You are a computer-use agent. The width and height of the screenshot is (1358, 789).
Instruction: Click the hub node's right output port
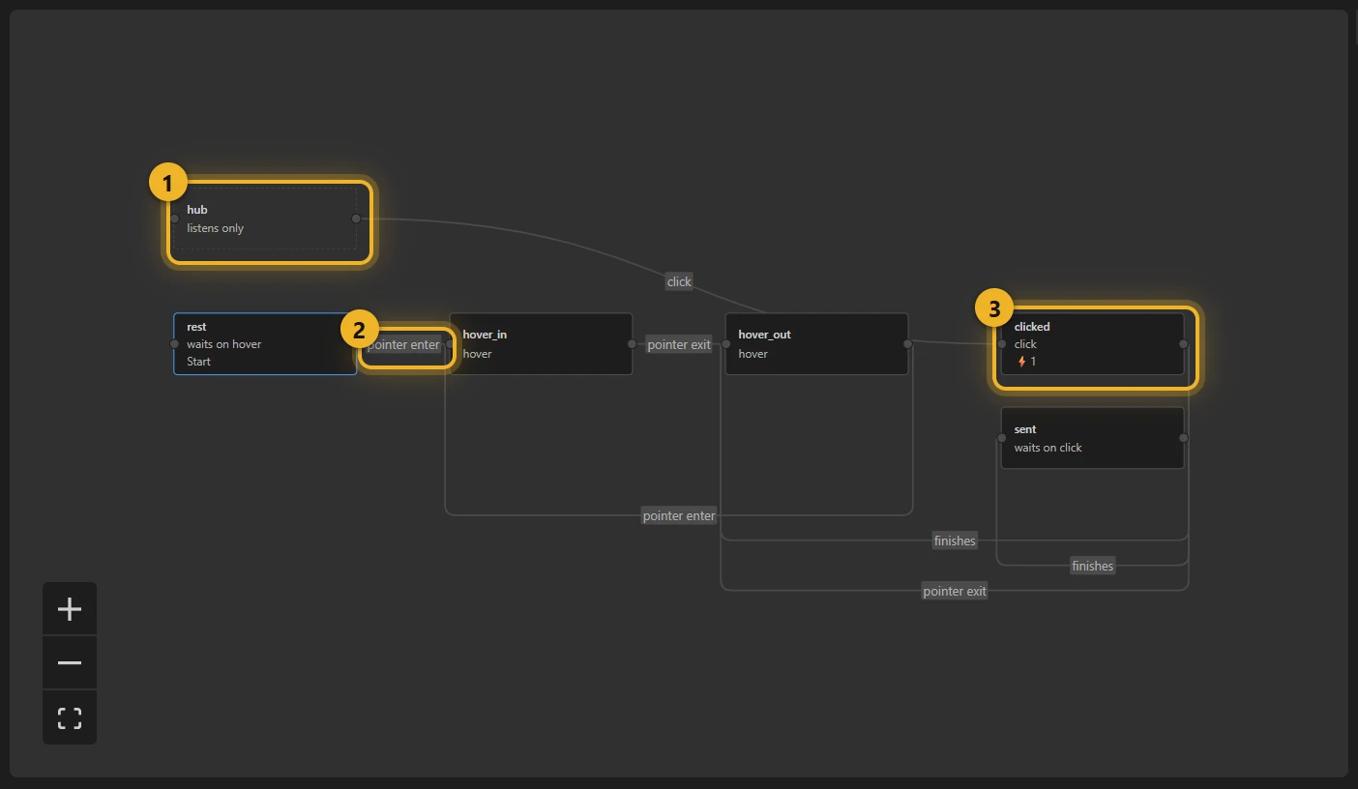[356, 219]
